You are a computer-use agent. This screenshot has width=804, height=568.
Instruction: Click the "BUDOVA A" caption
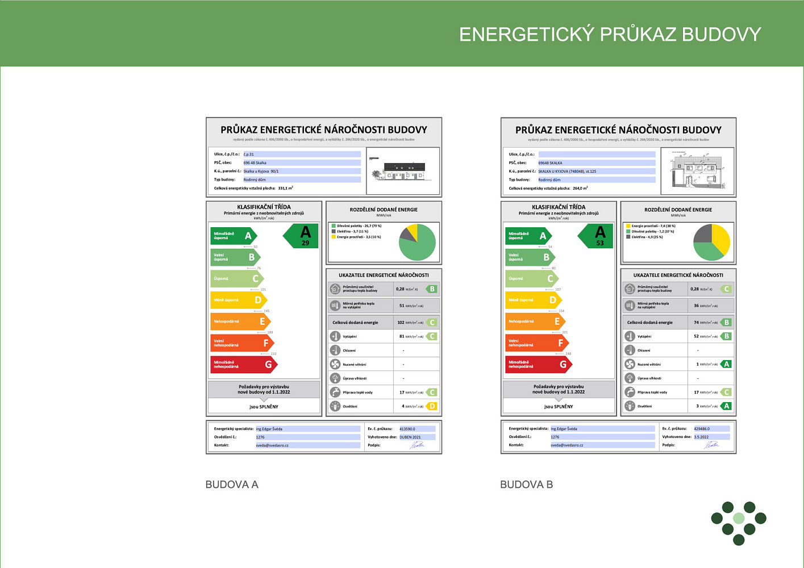click(x=232, y=485)
